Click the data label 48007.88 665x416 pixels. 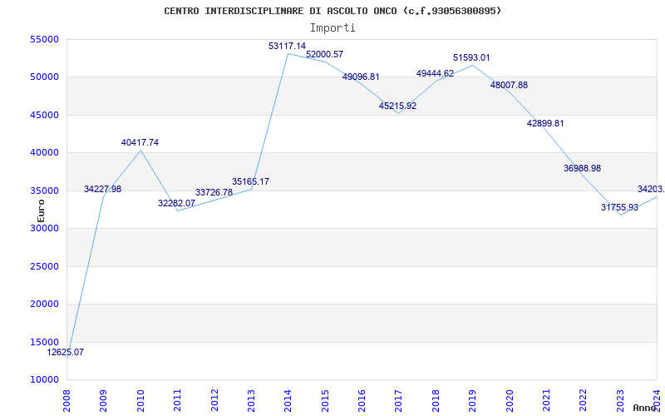pos(509,86)
